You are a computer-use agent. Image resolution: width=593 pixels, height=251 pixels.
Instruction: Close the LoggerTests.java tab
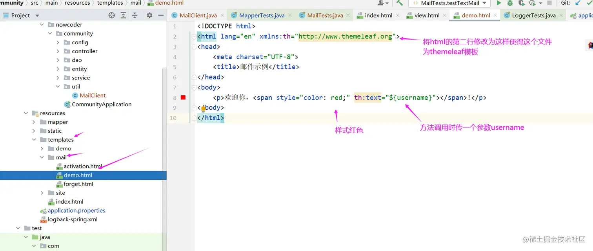(561, 15)
